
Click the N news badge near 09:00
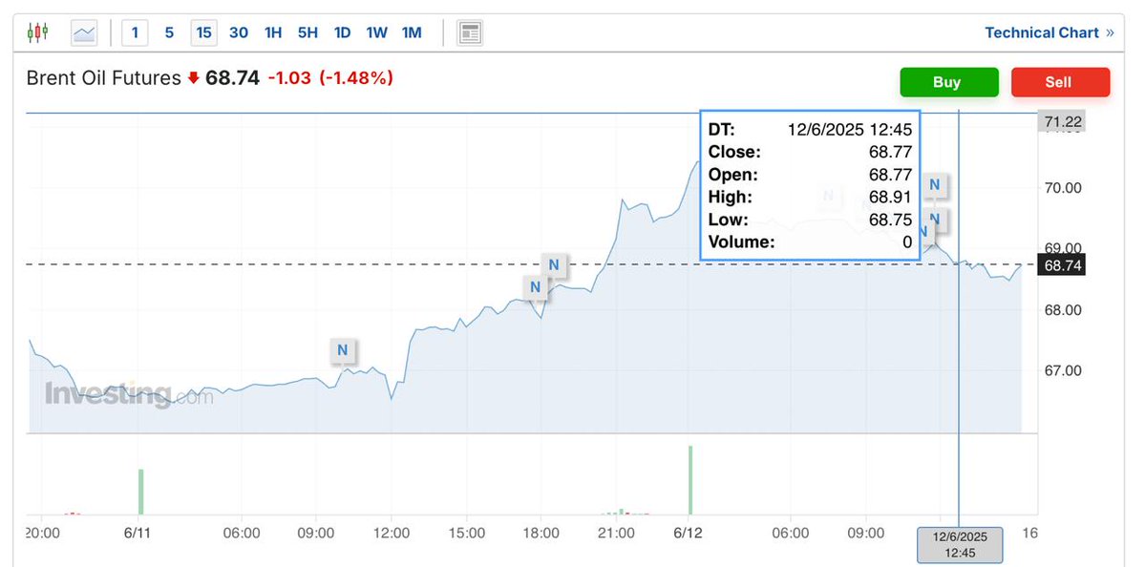coord(344,351)
